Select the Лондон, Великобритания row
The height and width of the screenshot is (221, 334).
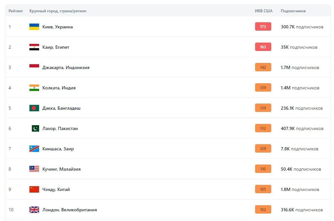[x=168, y=209]
